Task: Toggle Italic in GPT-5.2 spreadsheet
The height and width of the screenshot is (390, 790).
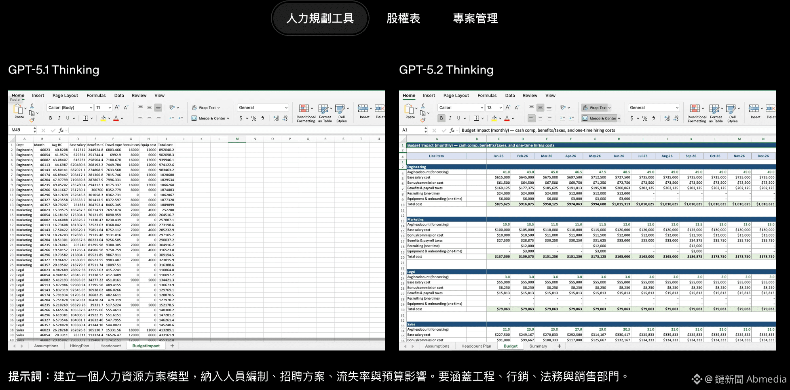Action: pyautogui.click(x=450, y=118)
